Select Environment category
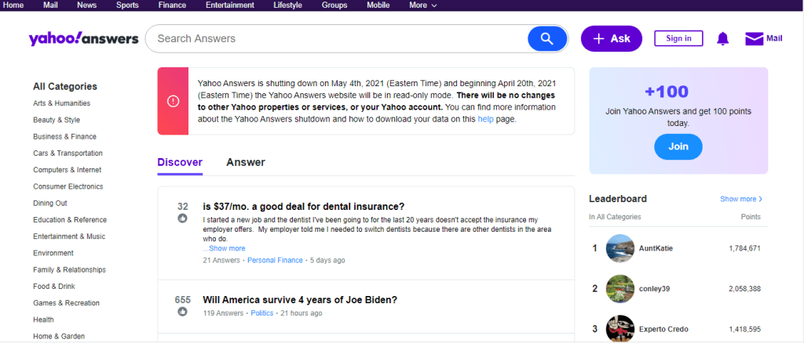Viewport: 804px width, 343px height. pyautogui.click(x=53, y=253)
